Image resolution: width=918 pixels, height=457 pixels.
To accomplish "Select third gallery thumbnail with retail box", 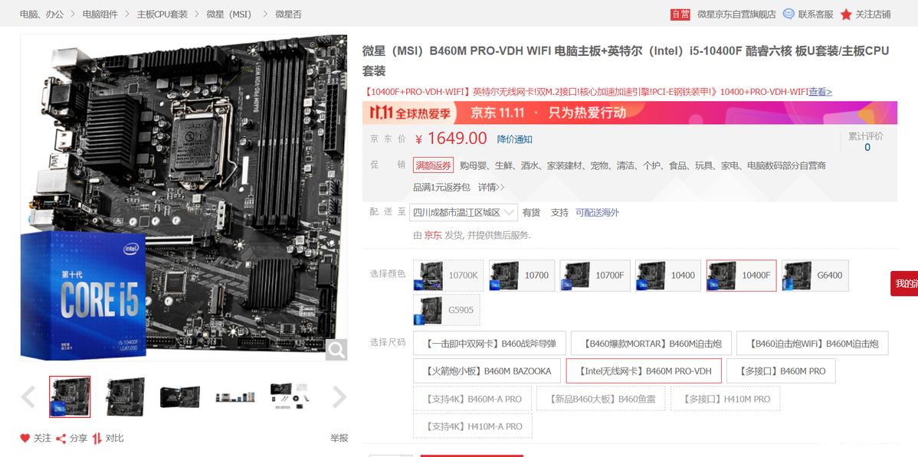I will [180, 397].
